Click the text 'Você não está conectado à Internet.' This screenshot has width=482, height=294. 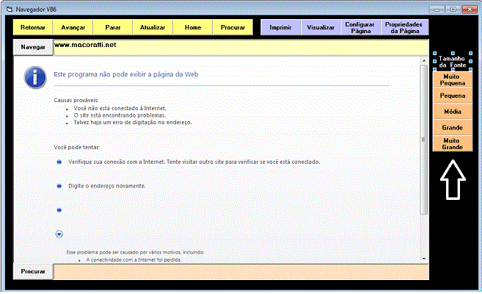point(120,108)
